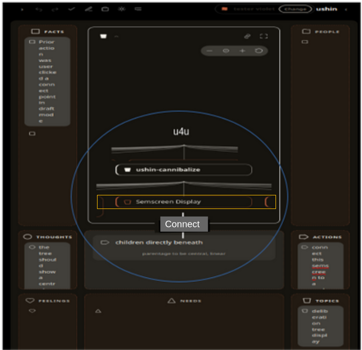
Task: Click the redo arrow in the top toolbar
Action: coord(55,9)
